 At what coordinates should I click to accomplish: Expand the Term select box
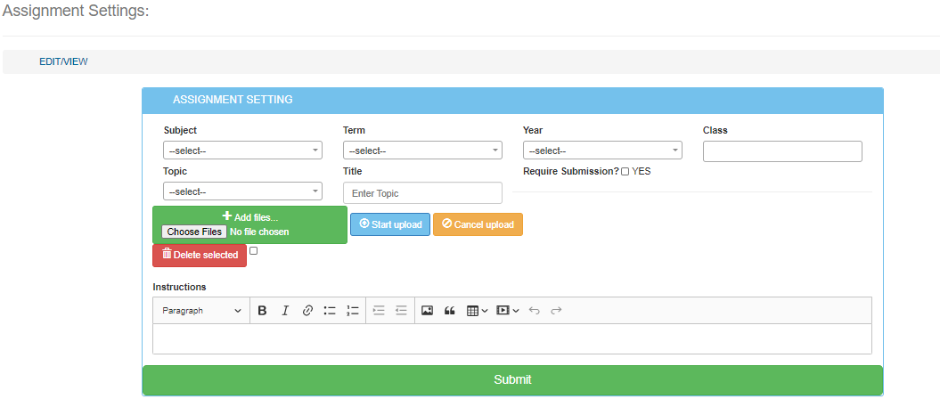click(422, 151)
